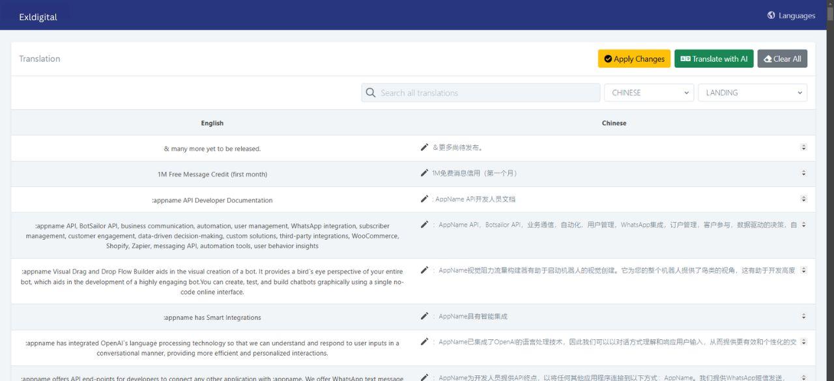Open the Languages menu
This screenshot has height=381, width=834.
point(791,16)
